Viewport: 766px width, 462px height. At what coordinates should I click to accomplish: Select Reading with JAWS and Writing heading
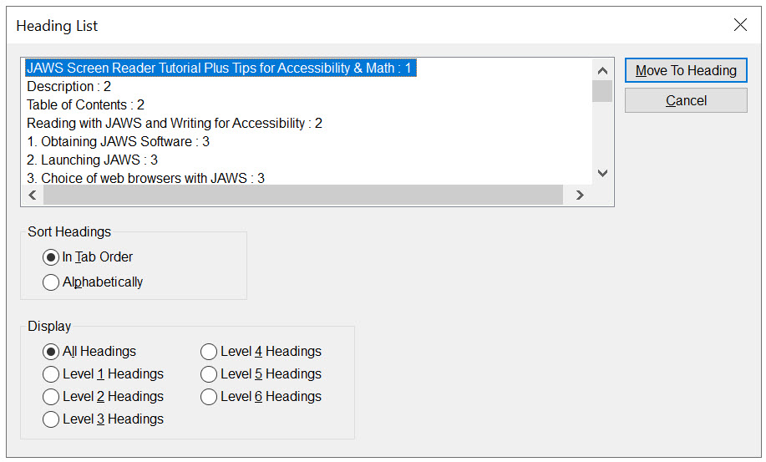(175, 123)
